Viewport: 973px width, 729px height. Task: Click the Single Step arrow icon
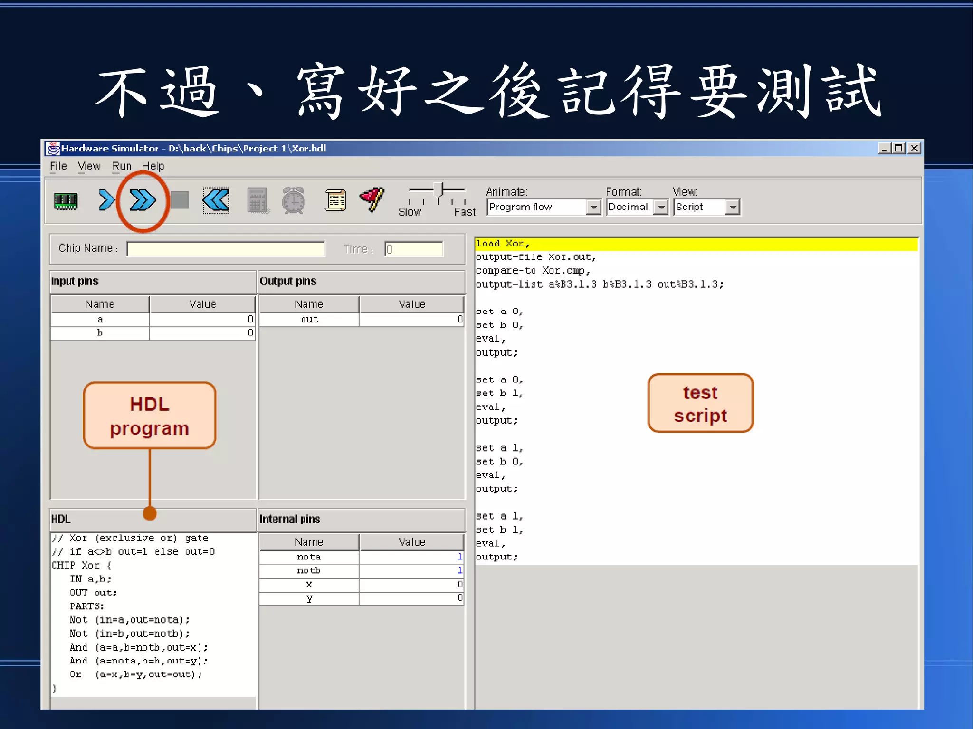(106, 200)
